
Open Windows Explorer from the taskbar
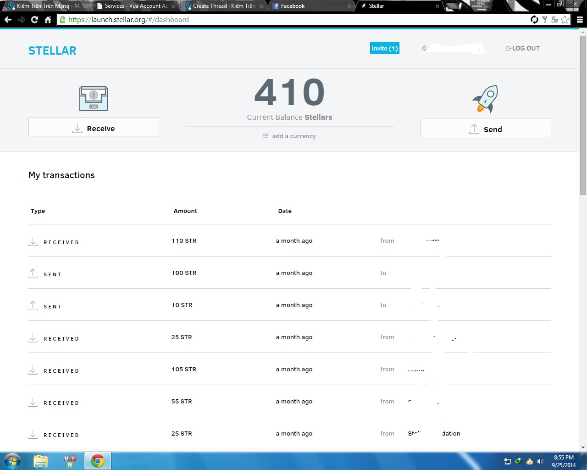(41, 461)
